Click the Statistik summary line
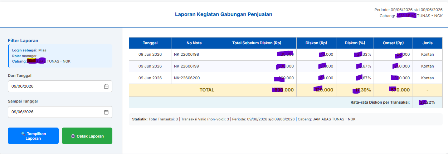 pos(244,119)
